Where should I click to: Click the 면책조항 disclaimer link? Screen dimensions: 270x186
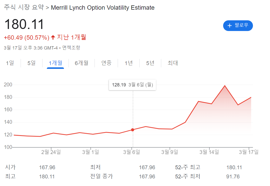[71, 48]
